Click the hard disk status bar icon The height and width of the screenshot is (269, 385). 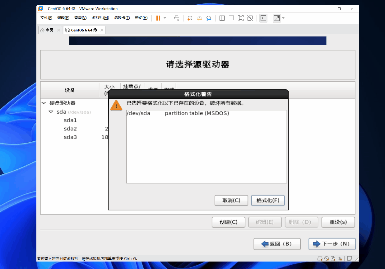pos(320,258)
